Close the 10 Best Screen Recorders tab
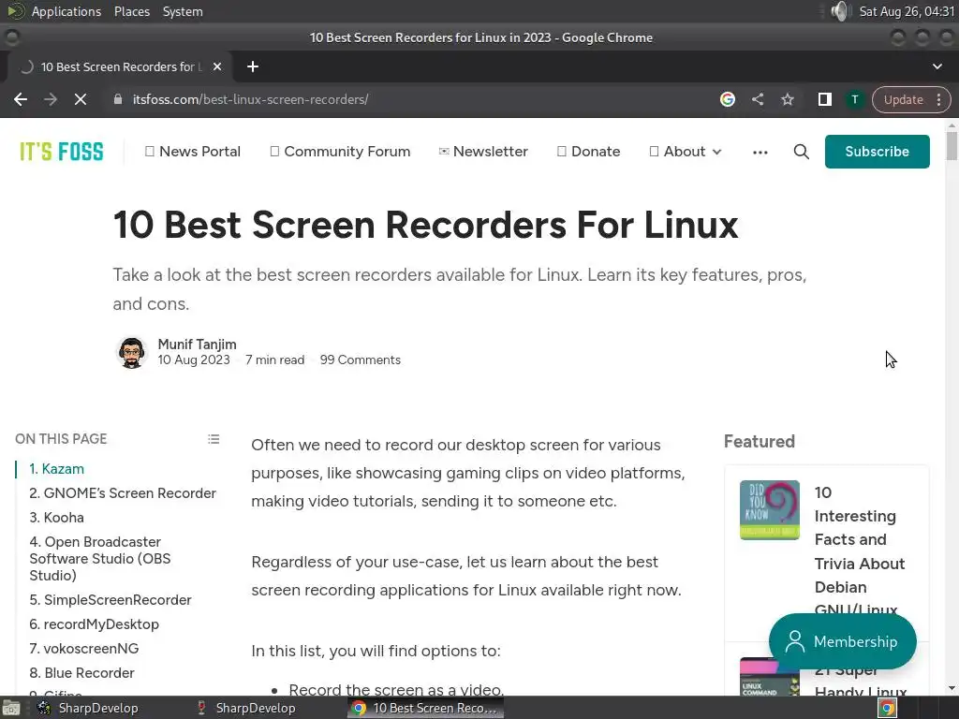This screenshot has height=719, width=959. (217, 66)
